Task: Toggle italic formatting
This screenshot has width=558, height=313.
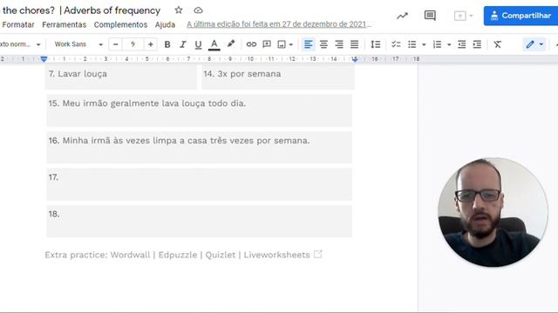Action: (182, 44)
